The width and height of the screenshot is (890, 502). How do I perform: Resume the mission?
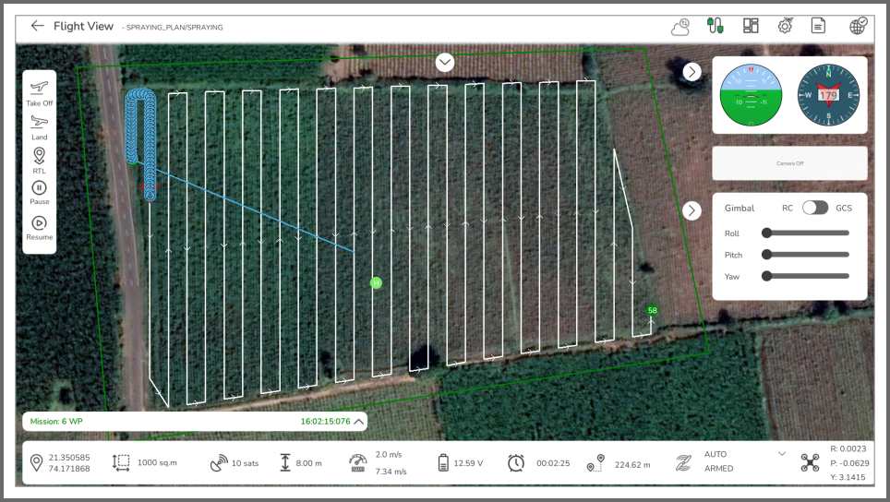coord(39,223)
